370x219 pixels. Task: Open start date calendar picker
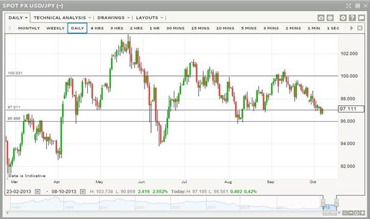pos(38,192)
